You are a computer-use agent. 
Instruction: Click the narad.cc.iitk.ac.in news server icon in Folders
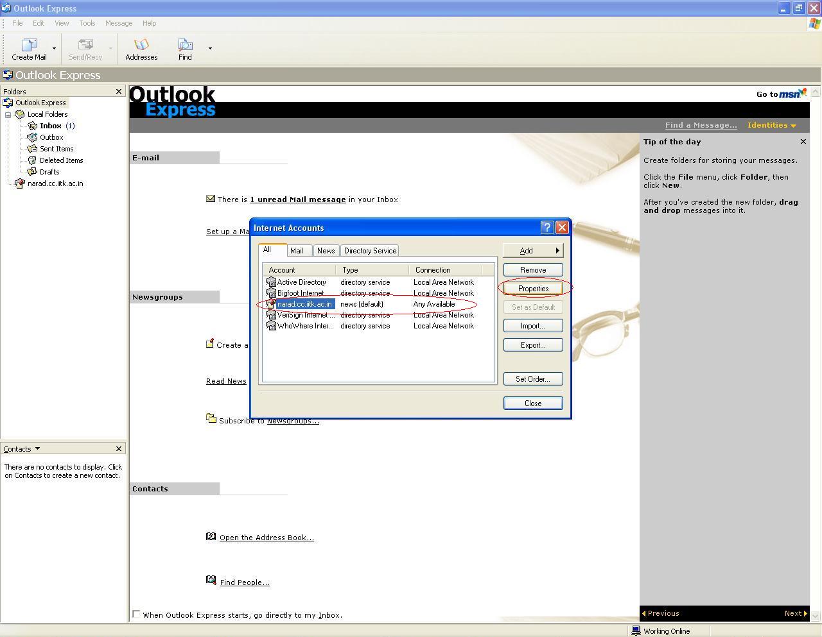[20, 183]
